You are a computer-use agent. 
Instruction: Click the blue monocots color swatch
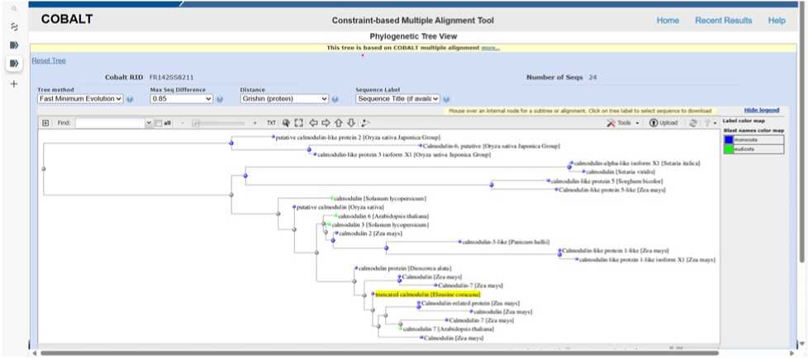(x=729, y=139)
